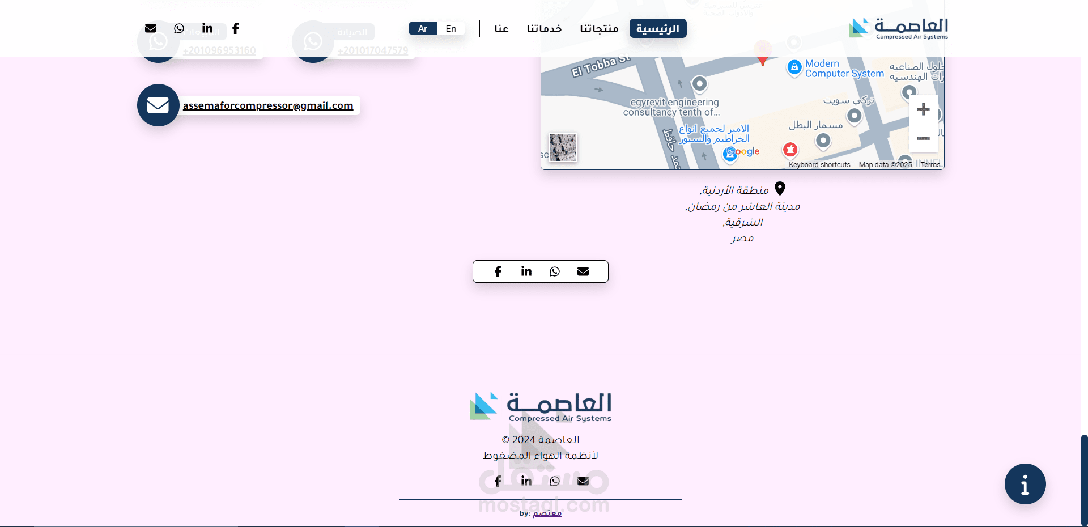Click the header العاصمة logo
The height and width of the screenshot is (527, 1088).
point(898,28)
